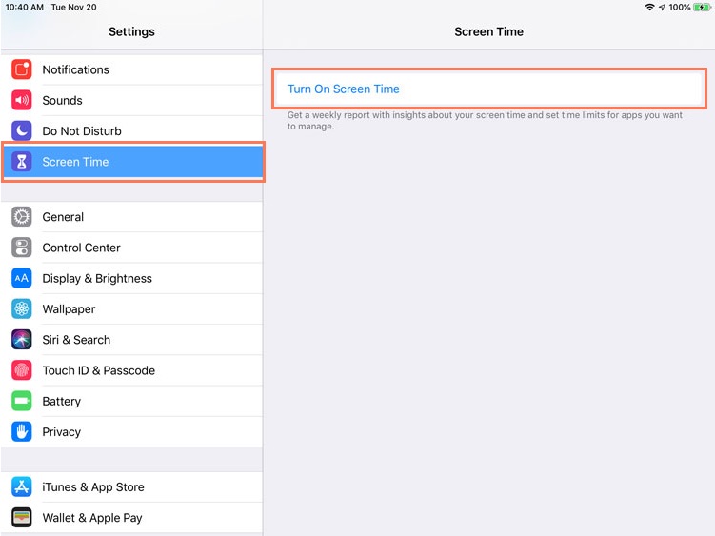This screenshot has width=715, height=536.
Task: Tap the Wi-Fi status icon
Action: (x=649, y=7)
